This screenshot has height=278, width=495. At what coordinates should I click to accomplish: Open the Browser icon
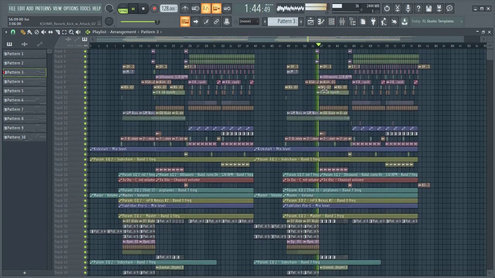[352, 22]
